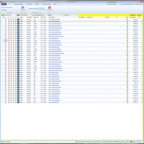Screen dimensions: 144x144
Task: Toggle the L column checkbox in the fifth row
Action: (x=11, y=28)
